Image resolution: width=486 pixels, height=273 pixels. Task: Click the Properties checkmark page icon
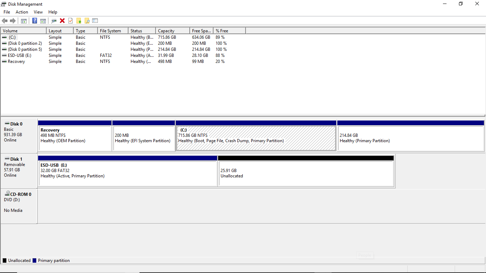[x=70, y=21]
